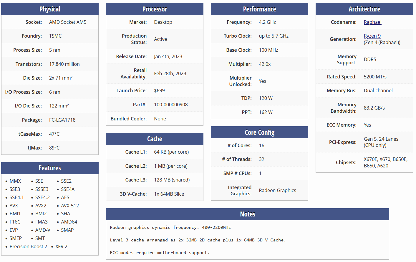The width and height of the screenshot is (416, 262).
Task: Click the "ECC modes require motherboard support." note
Action: (160, 253)
